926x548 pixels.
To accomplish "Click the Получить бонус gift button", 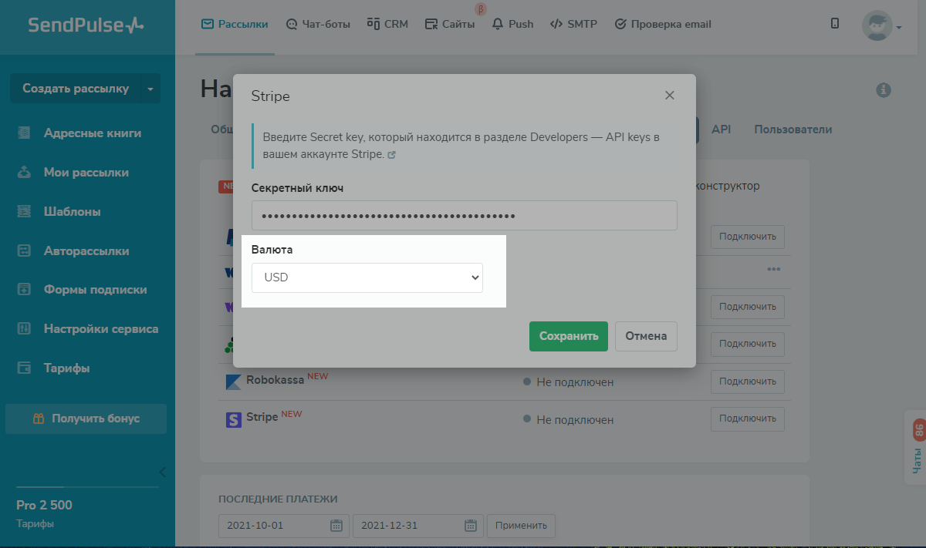I will pyautogui.click(x=86, y=419).
